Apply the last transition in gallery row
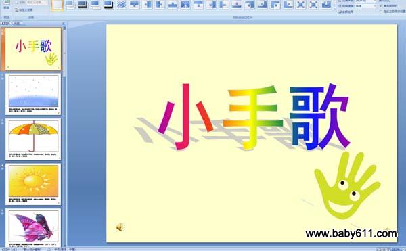 [x=326, y=5]
